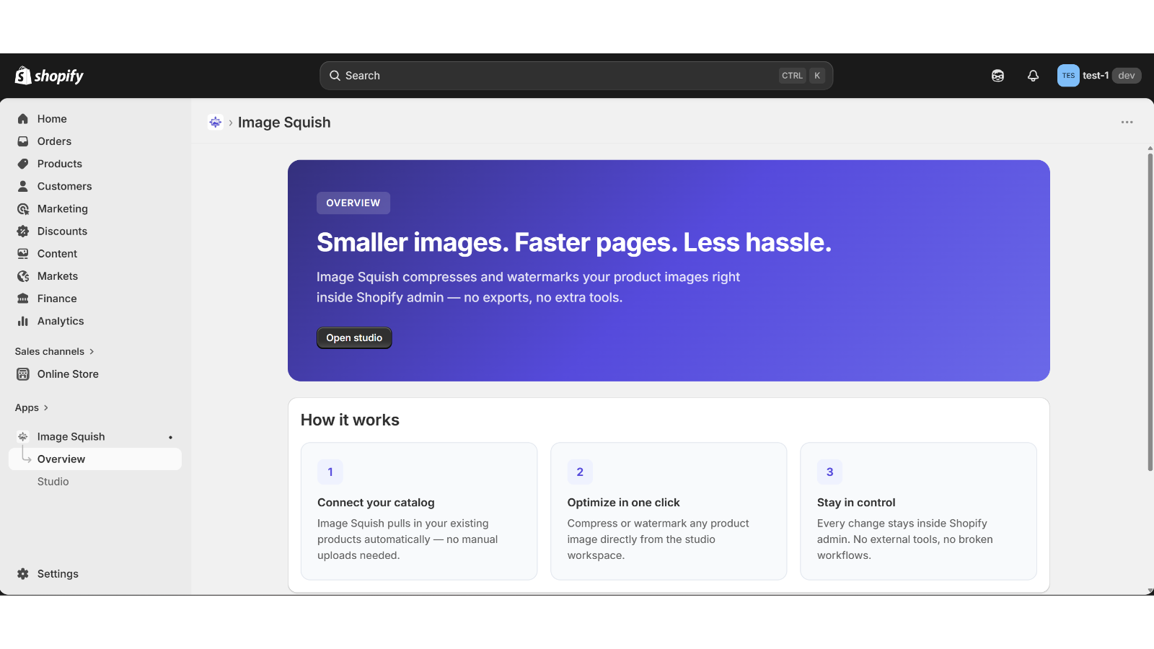
Task: Click the pin dot beside Image Squish
Action: click(x=171, y=437)
